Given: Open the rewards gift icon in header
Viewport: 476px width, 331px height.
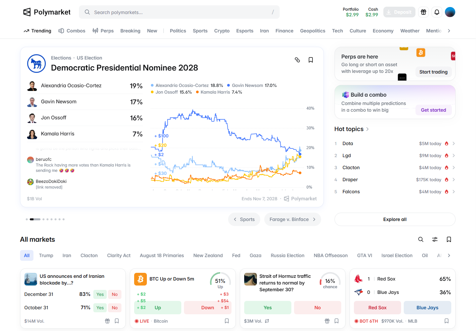Looking at the screenshot, I should (423, 12).
